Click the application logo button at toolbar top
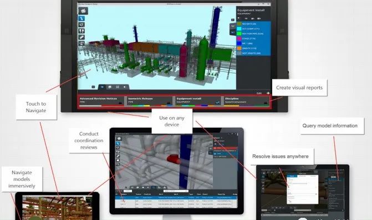The image size is (372, 220). tap(83, 11)
